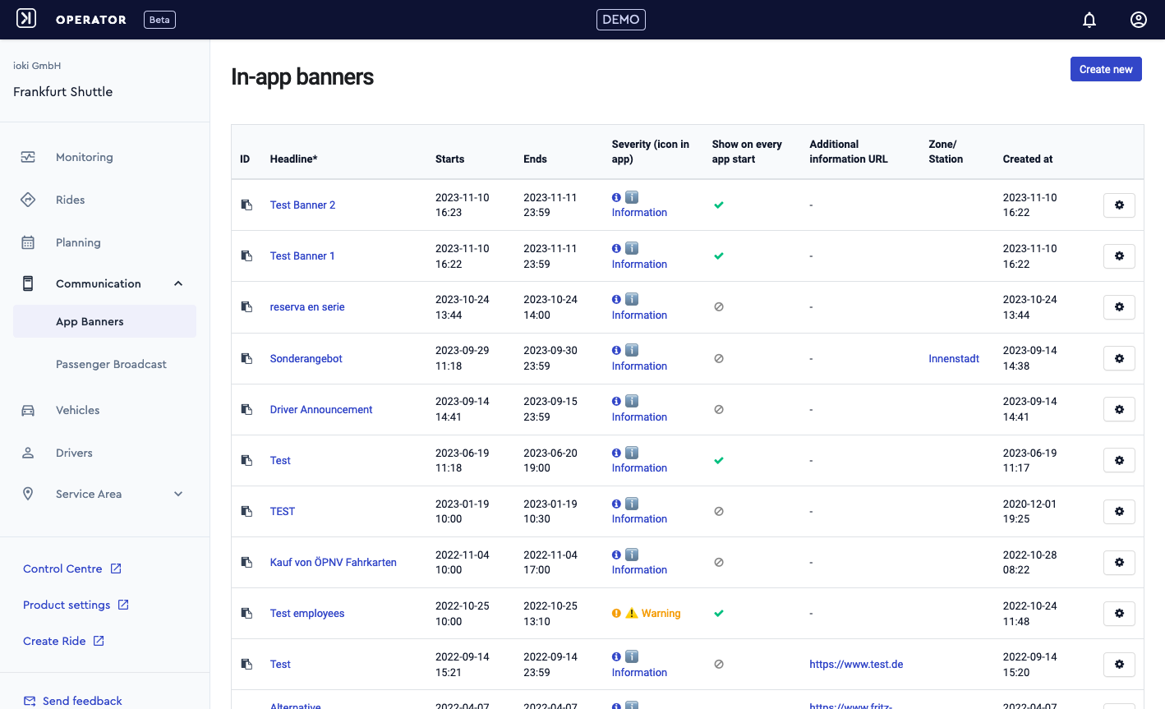Click the Created at column header
The height and width of the screenshot is (709, 1165).
(x=1028, y=159)
